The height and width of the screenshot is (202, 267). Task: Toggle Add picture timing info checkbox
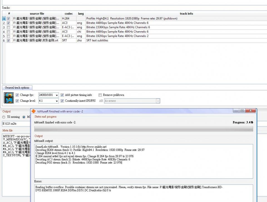click(x=62, y=95)
